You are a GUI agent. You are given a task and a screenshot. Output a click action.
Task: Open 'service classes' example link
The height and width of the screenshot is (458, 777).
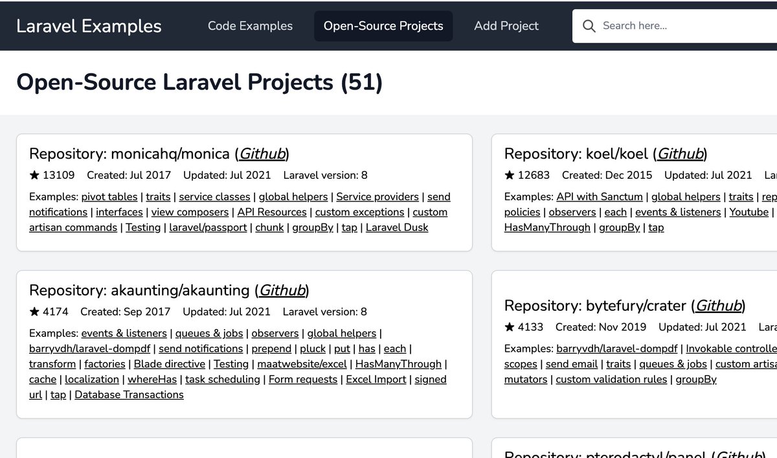click(x=214, y=197)
